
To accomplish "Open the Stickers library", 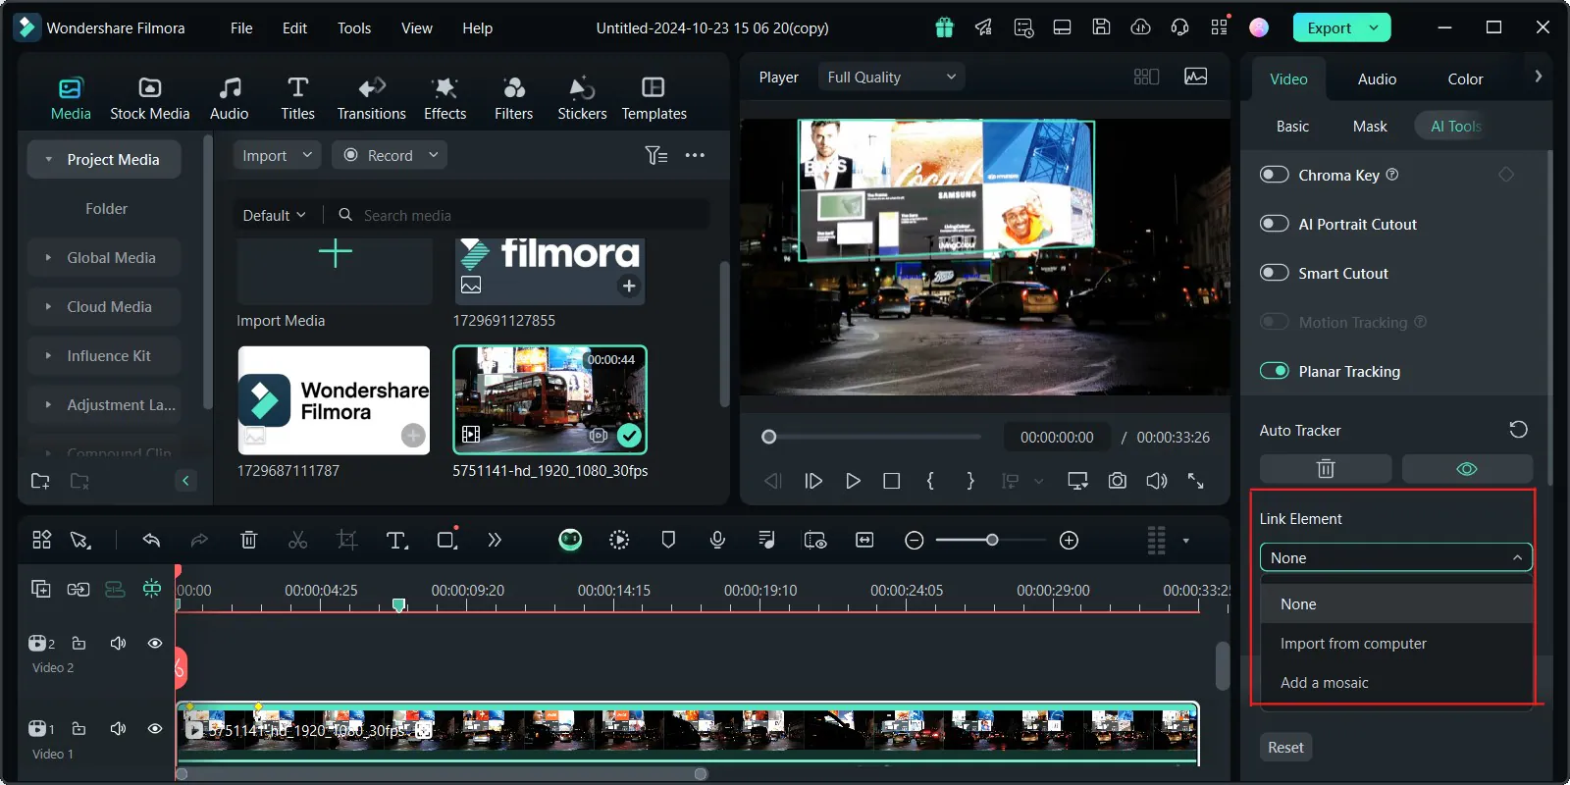I will pos(582,99).
